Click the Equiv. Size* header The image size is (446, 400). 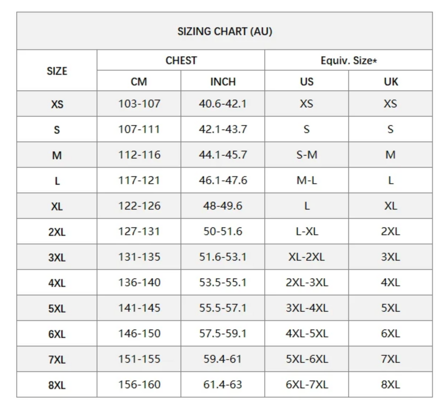349,60
